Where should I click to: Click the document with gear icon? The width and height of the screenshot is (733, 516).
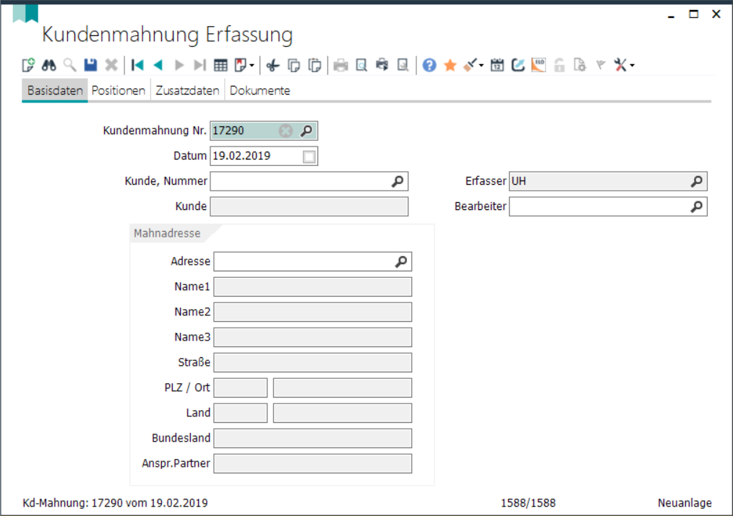click(580, 65)
